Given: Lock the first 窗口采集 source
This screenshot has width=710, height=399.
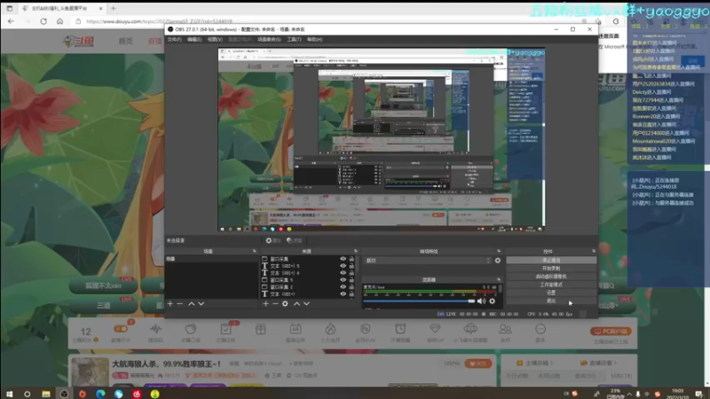Looking at the screenshot, I should coord(351,259).
